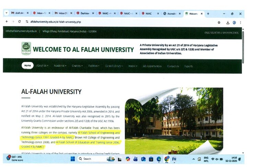Bookmark this page with the star icon
The width and height of the screenshot is (254, 167).
tap(219, 23)
